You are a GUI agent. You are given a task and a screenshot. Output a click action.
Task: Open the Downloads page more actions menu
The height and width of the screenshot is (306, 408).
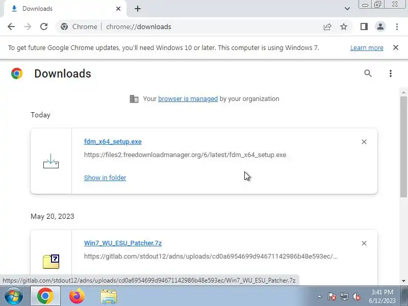[x=390, y=73]
